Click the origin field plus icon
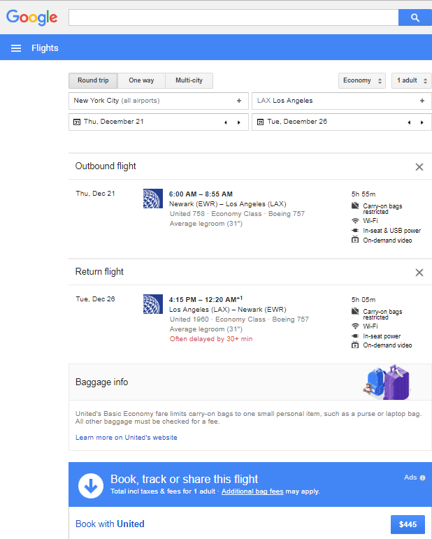Image resolution: width=432 pixels, height=539 pixels. click(x=239, y=101)
